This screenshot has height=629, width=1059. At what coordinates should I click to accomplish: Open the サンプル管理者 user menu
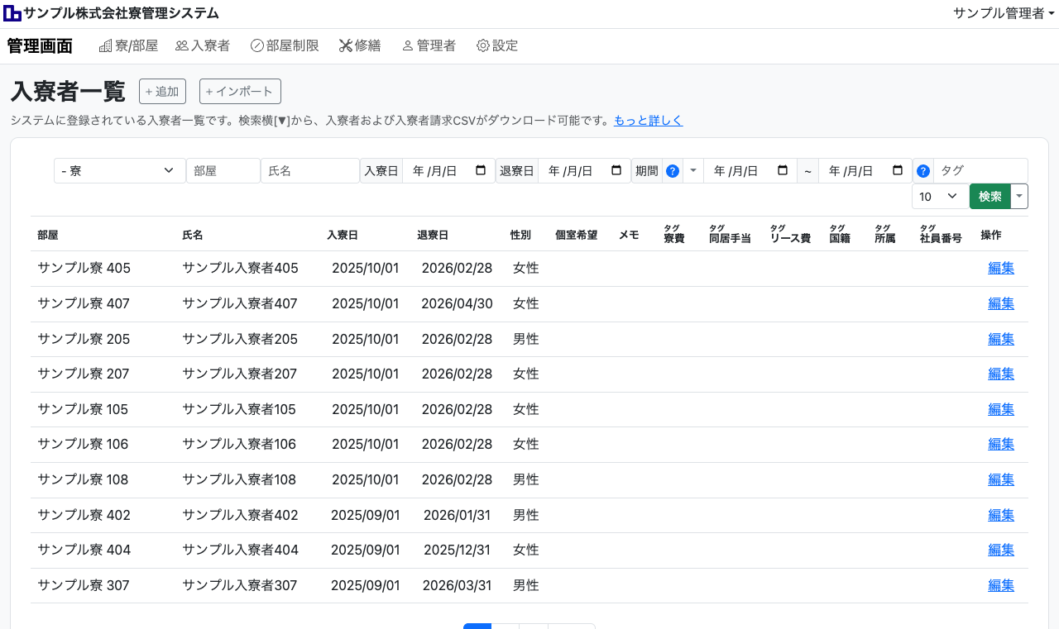coord(1004,13)
